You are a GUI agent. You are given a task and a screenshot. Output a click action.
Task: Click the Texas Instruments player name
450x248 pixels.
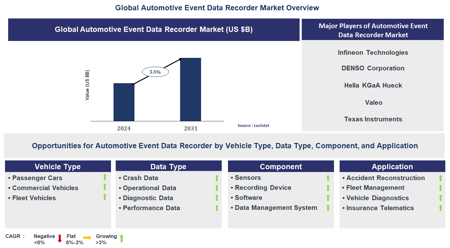373,119
